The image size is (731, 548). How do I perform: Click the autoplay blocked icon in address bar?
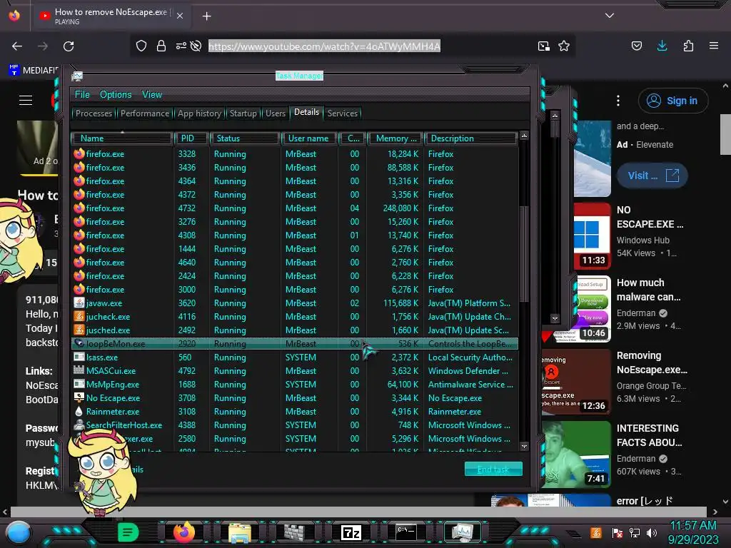point(196,46)
